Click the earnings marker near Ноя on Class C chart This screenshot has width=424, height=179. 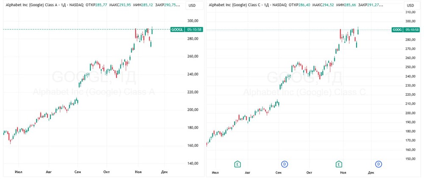(x=339, y=164)
